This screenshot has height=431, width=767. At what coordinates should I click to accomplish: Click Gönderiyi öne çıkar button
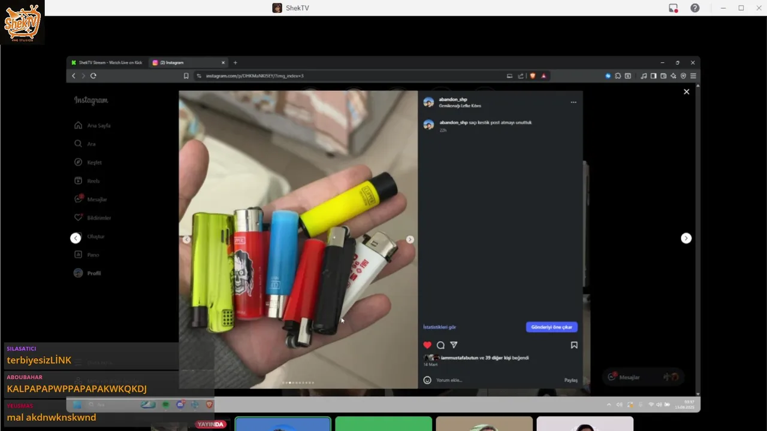pos(551,327)
